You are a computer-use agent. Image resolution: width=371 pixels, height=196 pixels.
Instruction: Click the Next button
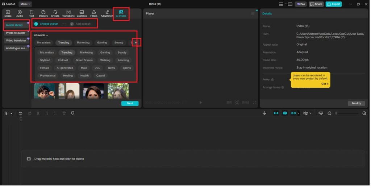click(x=130, y=103)
